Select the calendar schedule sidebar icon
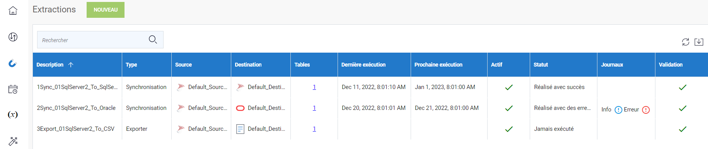 point(13,89)
